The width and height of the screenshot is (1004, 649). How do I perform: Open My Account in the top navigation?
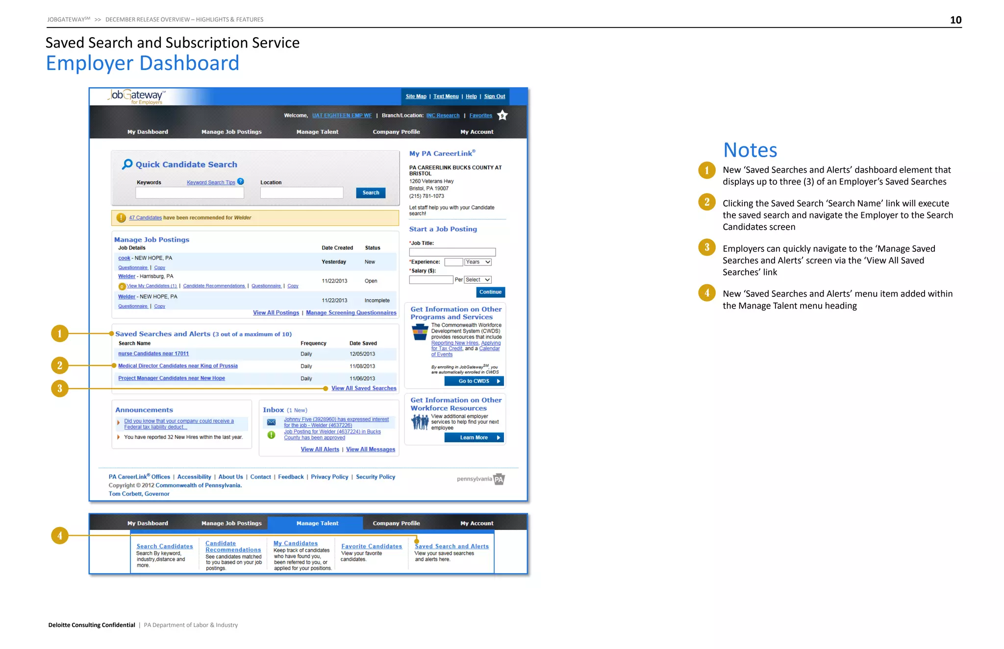pyautogui.click(x=477, y=132)
